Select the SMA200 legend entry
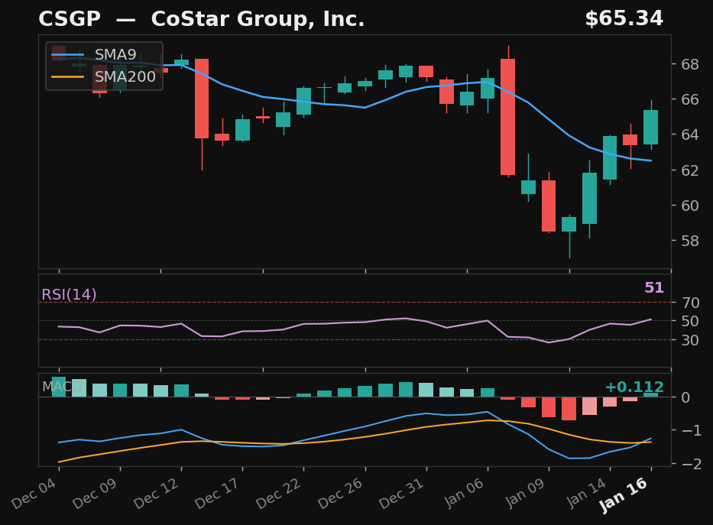The height and width of the screenshot is (525, 713). [x=104, y=77]
